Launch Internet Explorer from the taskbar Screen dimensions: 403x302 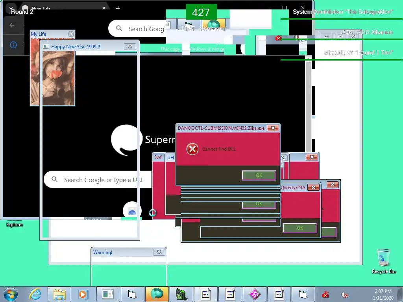[35, 294]
